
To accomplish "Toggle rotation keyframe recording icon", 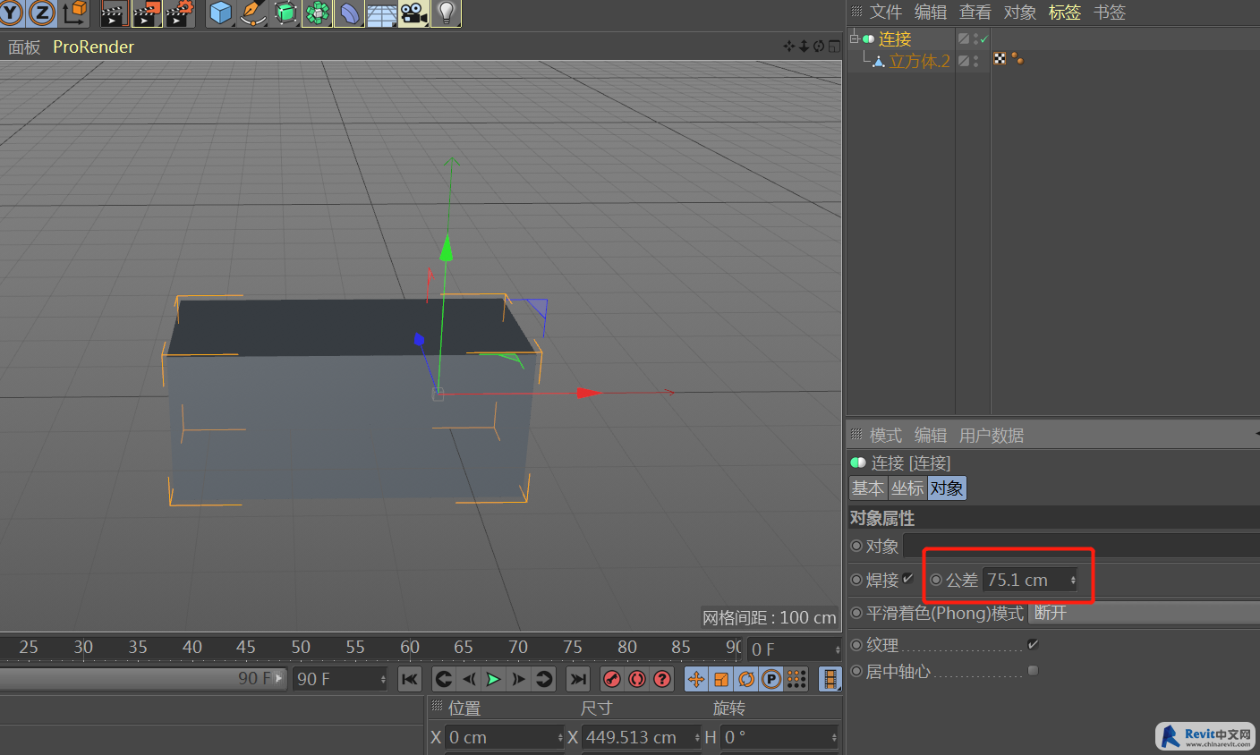I will tap(746, 679).
